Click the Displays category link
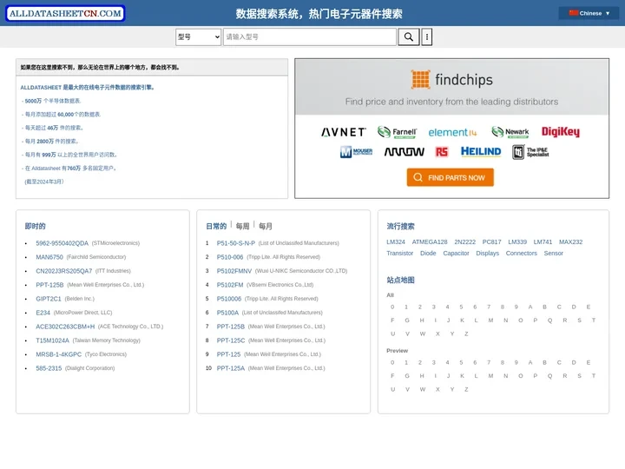This screenshot has width=625, height=469. pos(488,254)
